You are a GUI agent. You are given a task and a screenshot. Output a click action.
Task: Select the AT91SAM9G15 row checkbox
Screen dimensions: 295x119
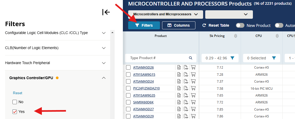[128, 75]
